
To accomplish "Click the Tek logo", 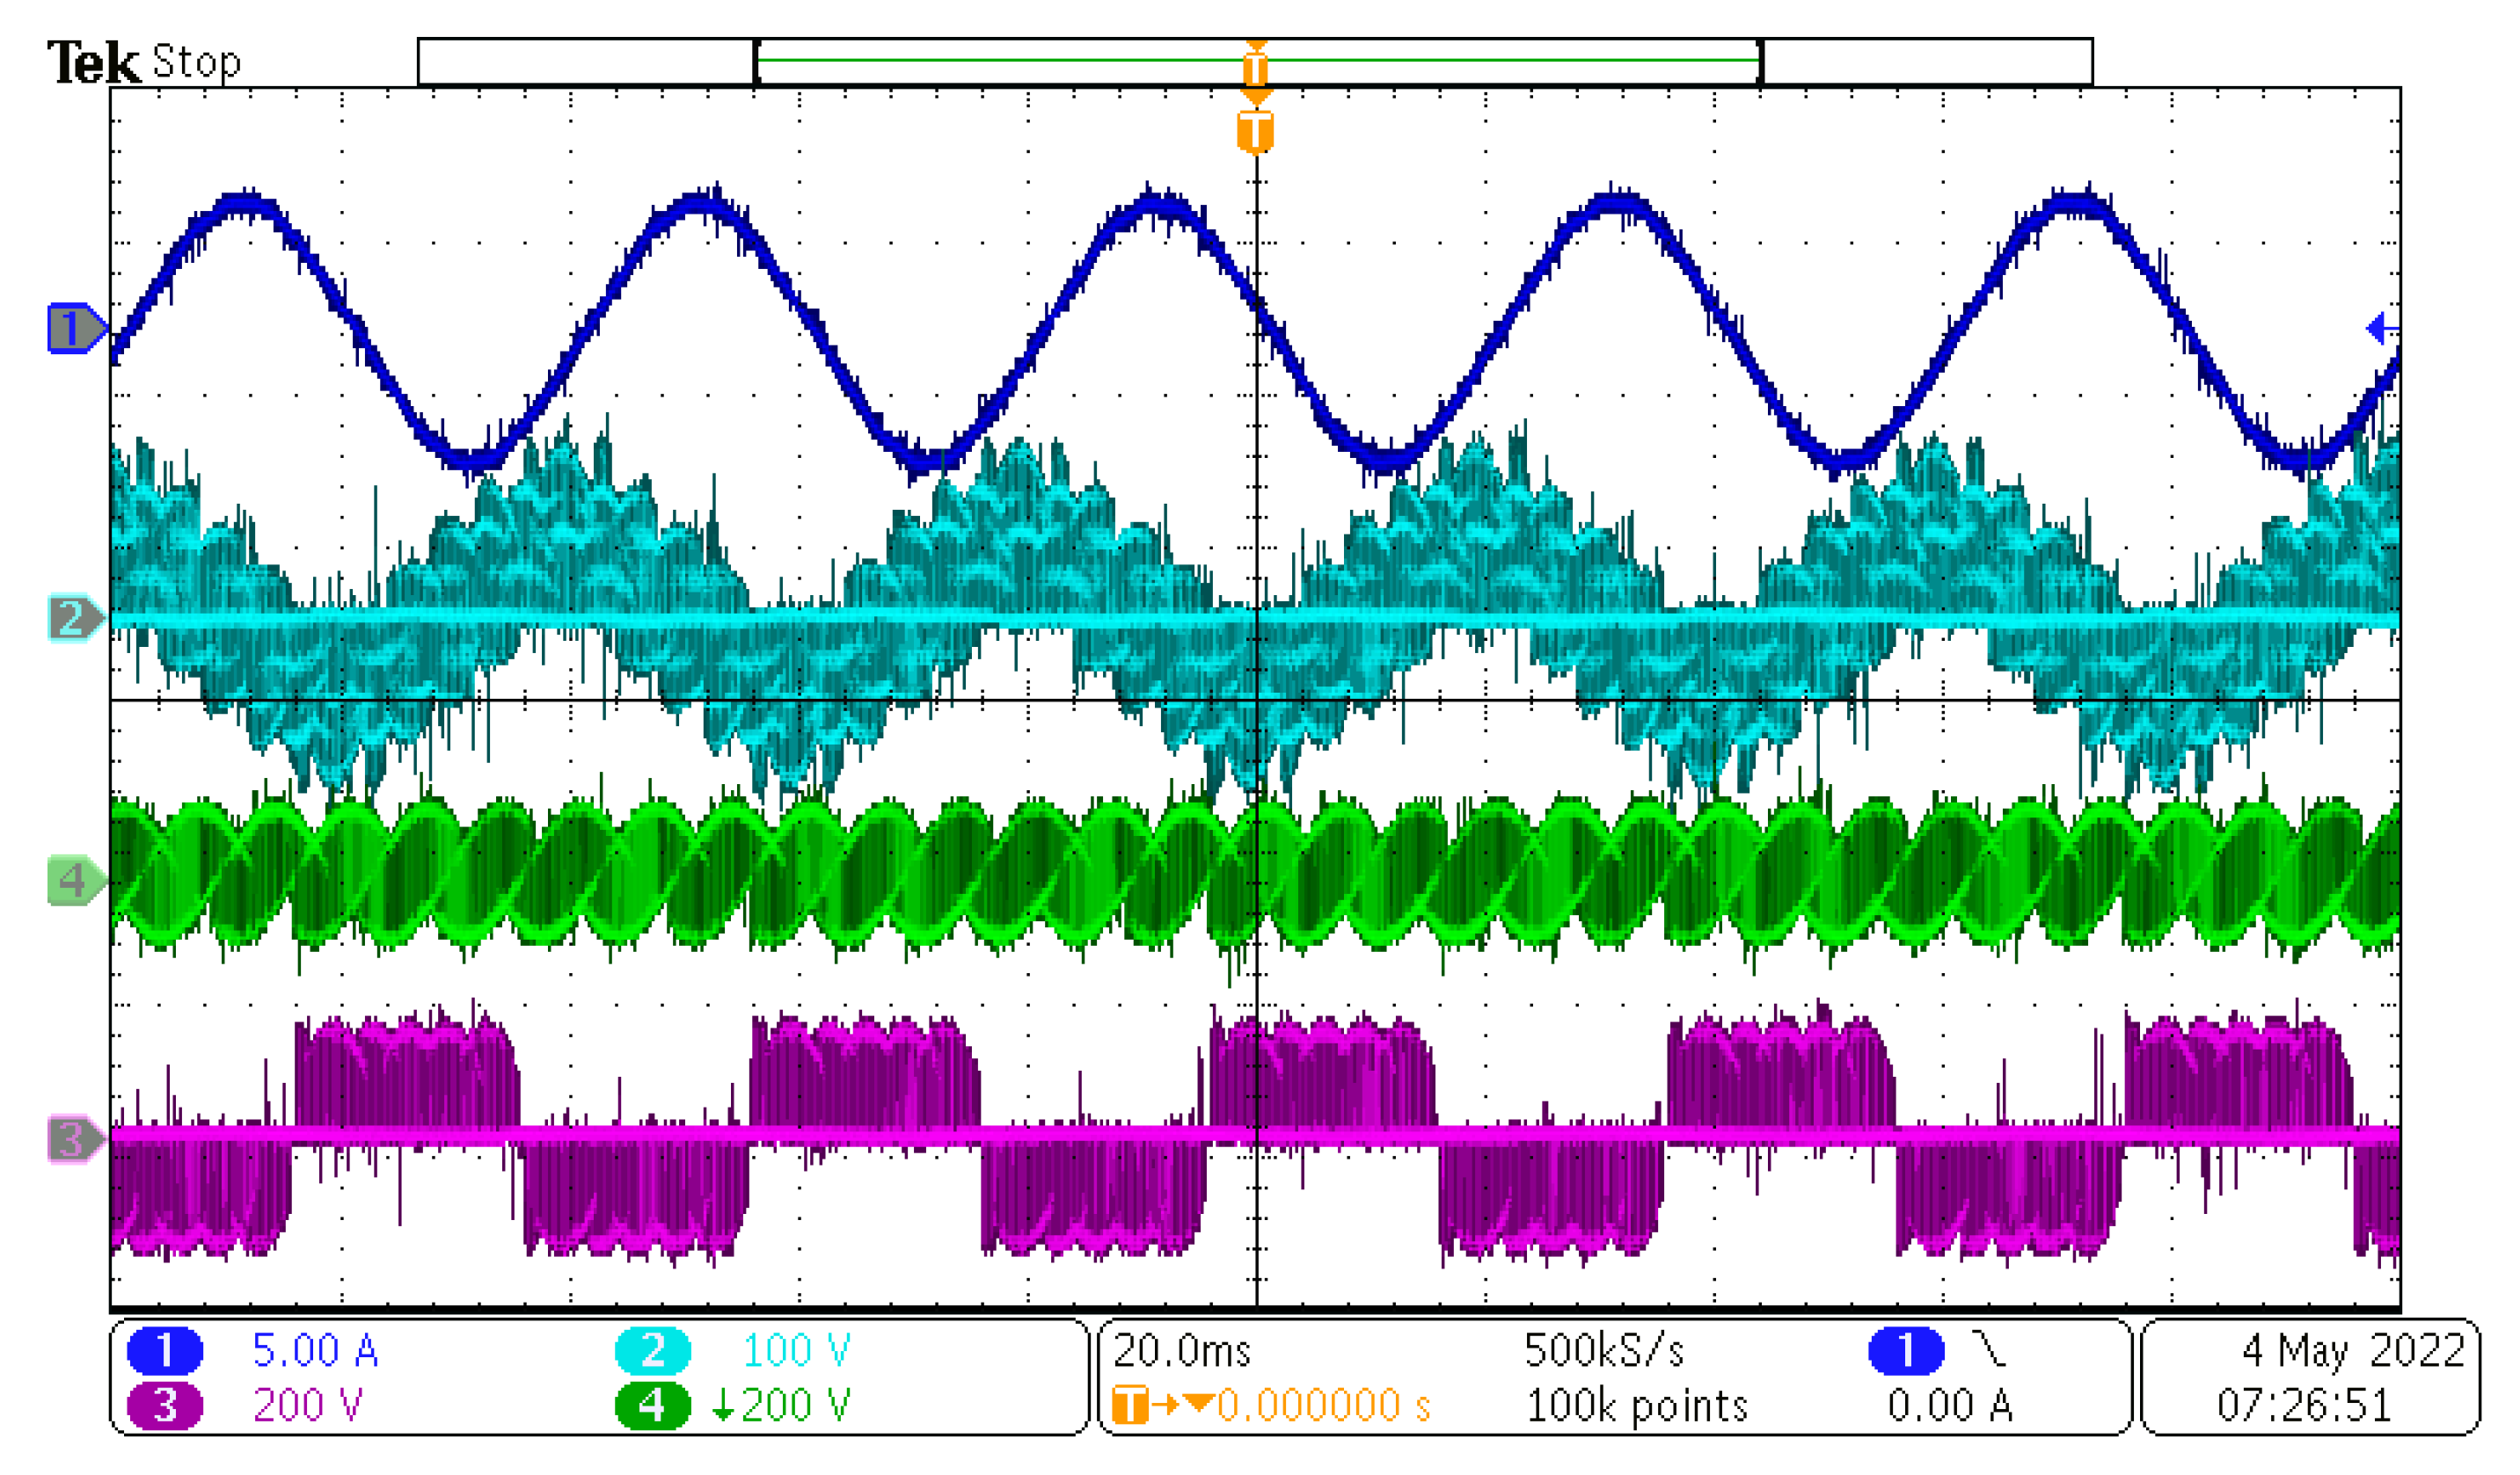I will click(x=93, y=62).
